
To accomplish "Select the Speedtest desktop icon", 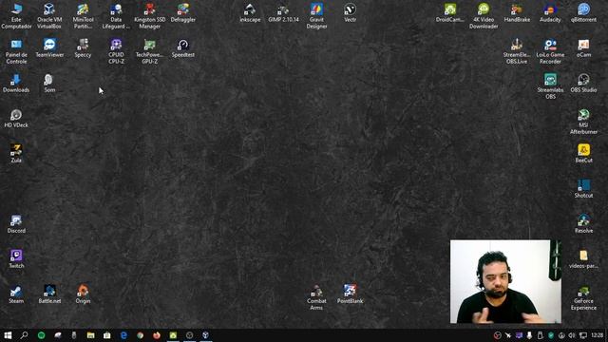I will pos(183,48).
